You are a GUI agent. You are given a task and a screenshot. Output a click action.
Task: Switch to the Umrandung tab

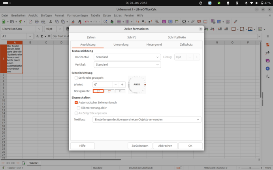[121, 44]
